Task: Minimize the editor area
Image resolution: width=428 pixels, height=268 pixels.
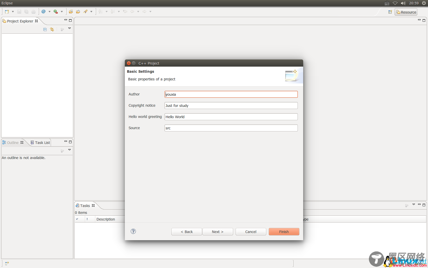Action: [x=419, y=20]
